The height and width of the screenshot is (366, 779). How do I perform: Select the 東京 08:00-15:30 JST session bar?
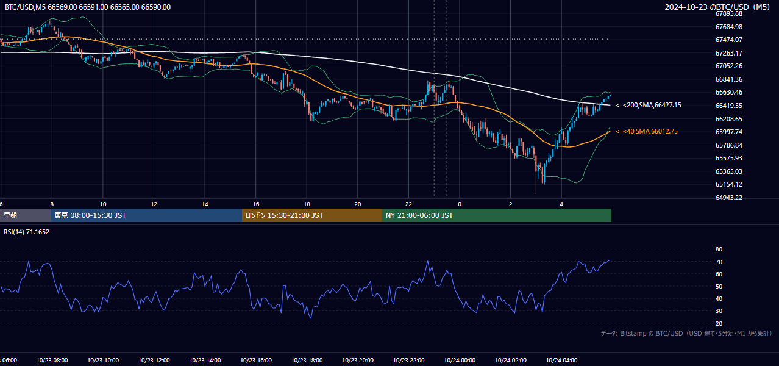coord(146,215)
